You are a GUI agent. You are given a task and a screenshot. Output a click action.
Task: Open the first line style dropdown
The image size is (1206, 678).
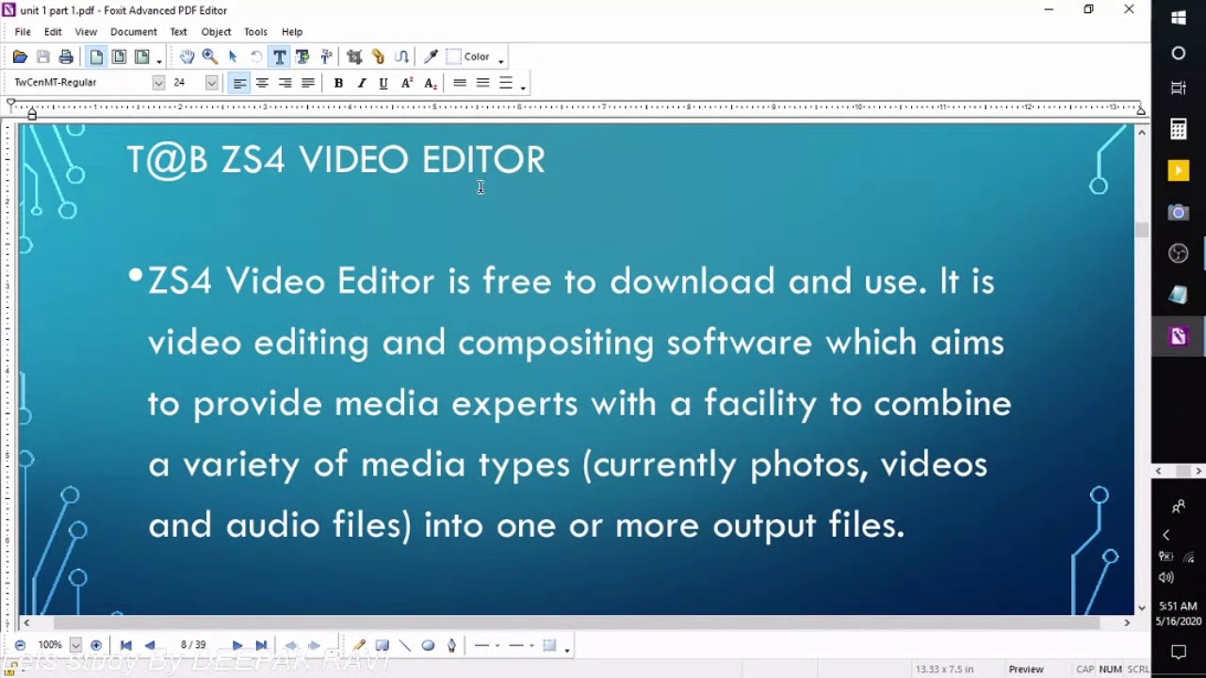[497, 645]
